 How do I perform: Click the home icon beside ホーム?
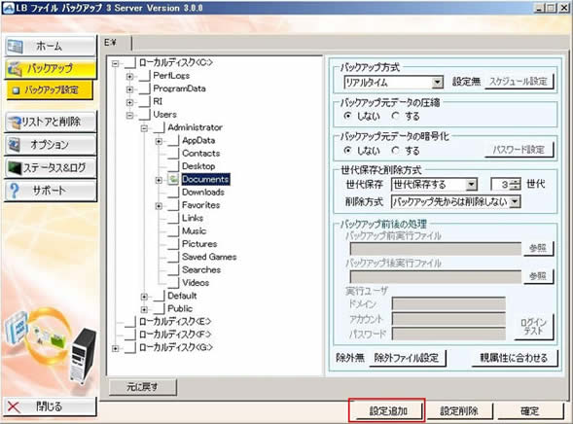(x=15, y=47)
